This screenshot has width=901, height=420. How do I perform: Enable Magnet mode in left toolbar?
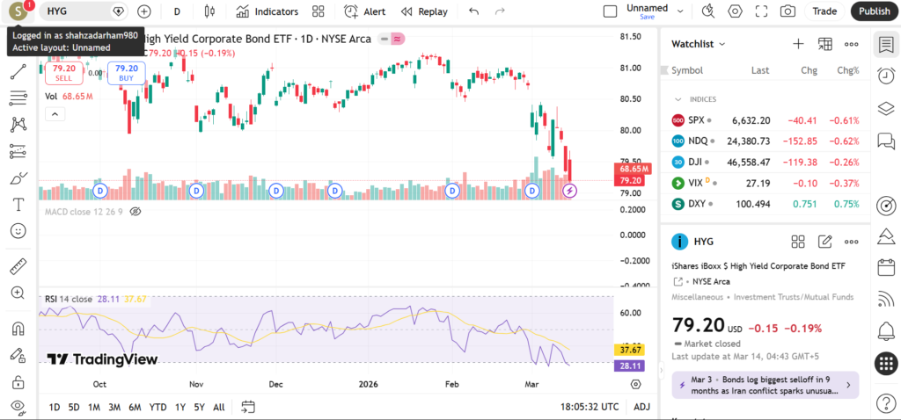(x=18, y=329)
